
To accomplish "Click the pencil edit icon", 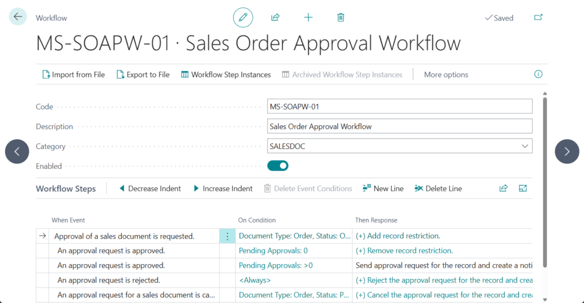I will point(243,18).
